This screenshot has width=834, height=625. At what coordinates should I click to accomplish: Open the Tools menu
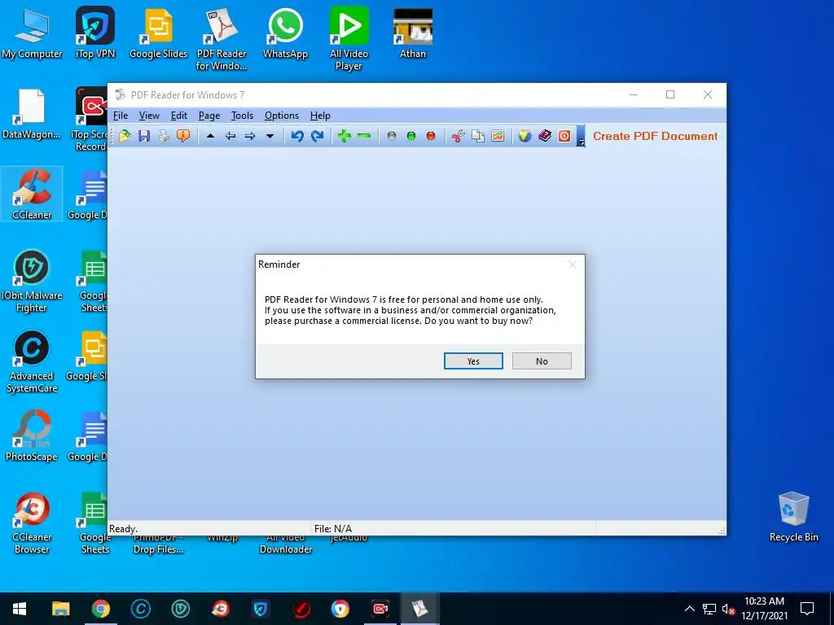pyautogui.click(x=242, y=116)
